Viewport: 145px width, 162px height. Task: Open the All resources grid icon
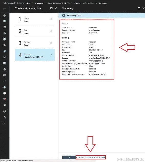tap(5, 27)
